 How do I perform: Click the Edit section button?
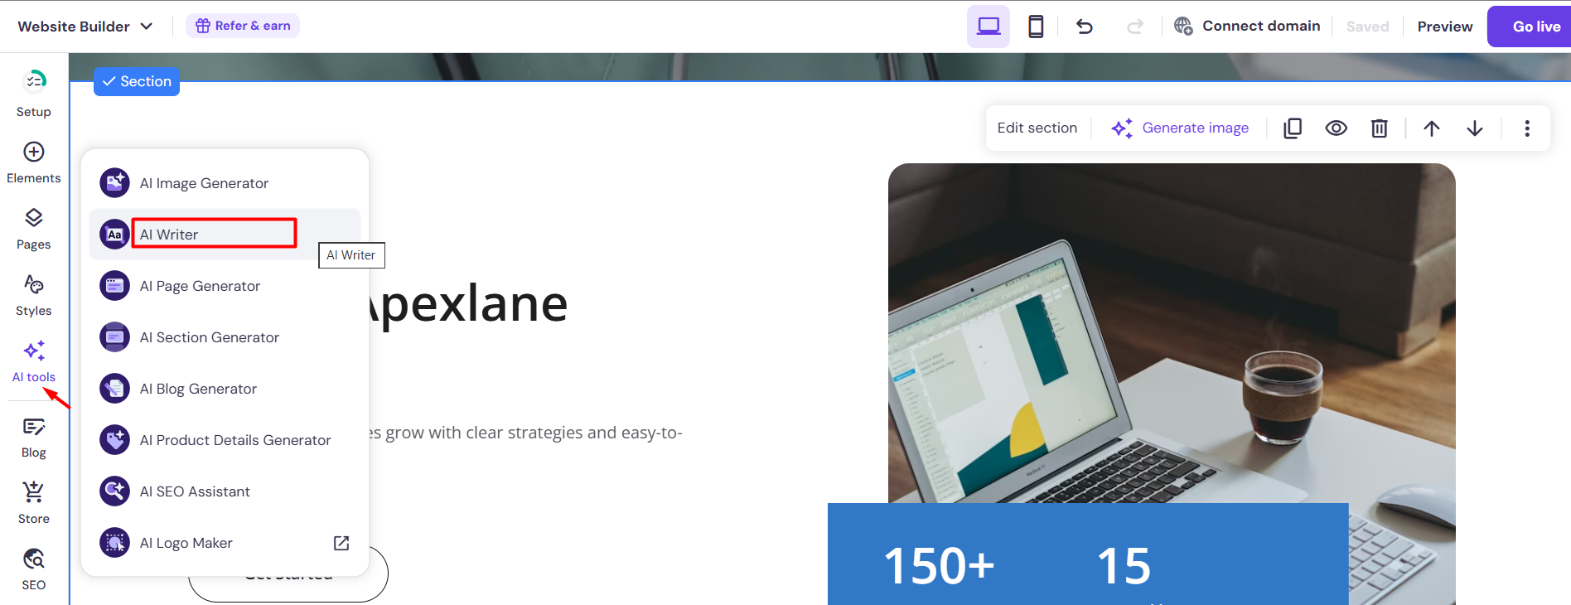pos(1037,128)
